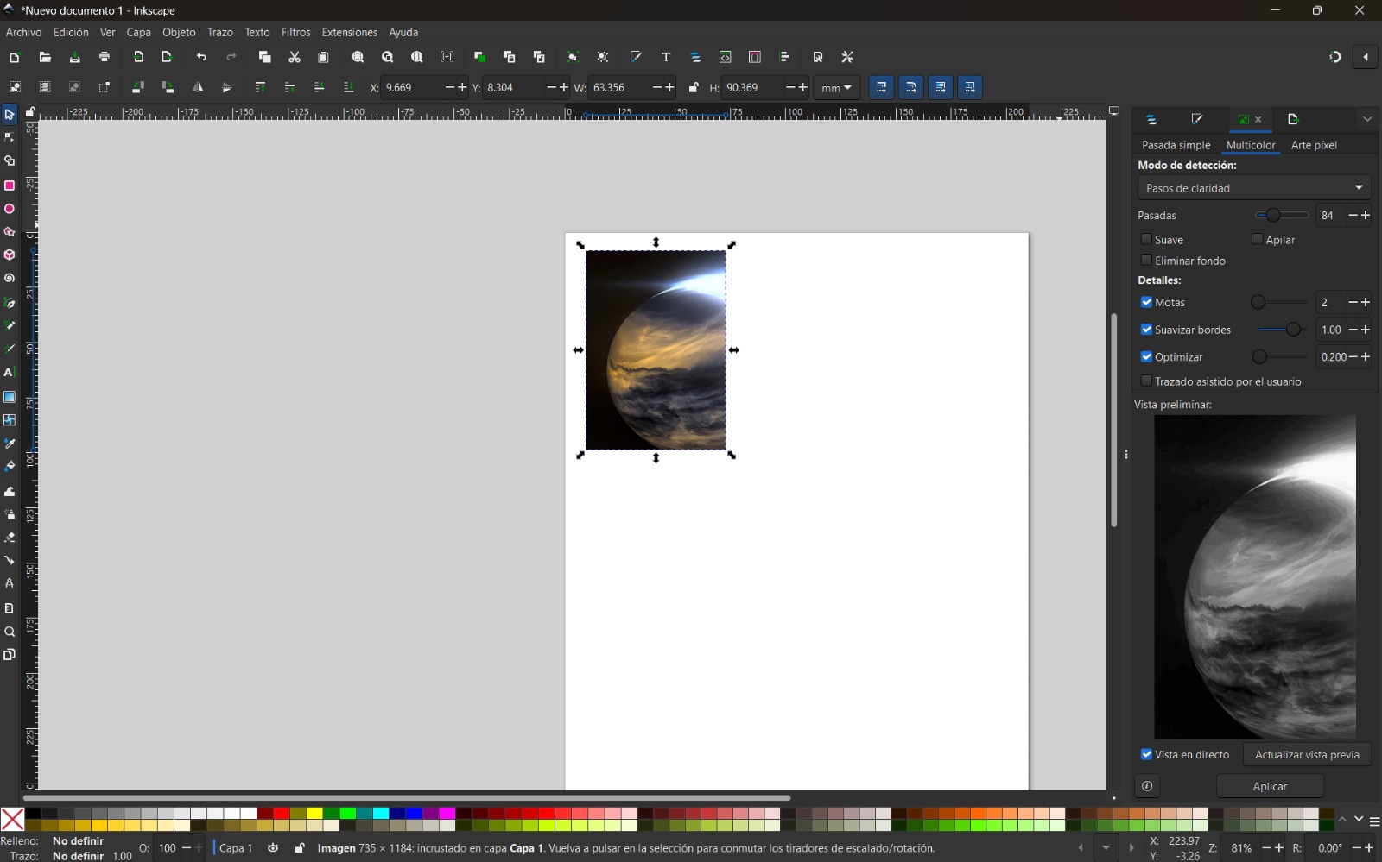Select the Star tool
This screenshot has width=1382, height=862.
[10, 231]
